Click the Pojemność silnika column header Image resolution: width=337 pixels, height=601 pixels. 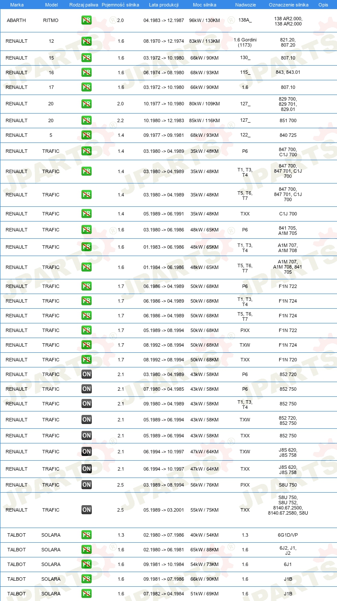click(120, 4)
